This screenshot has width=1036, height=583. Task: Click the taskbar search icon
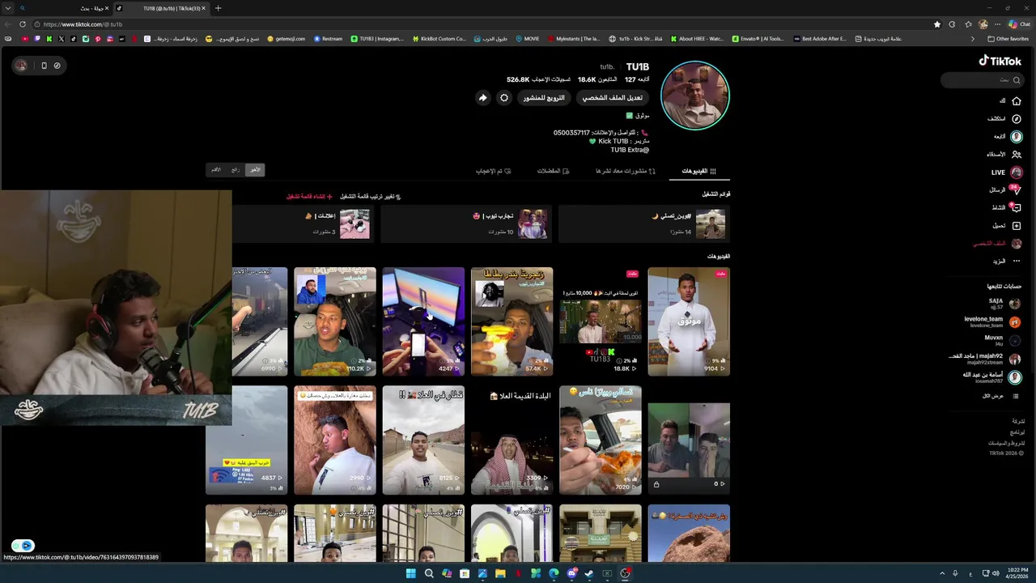pos(429,573)
